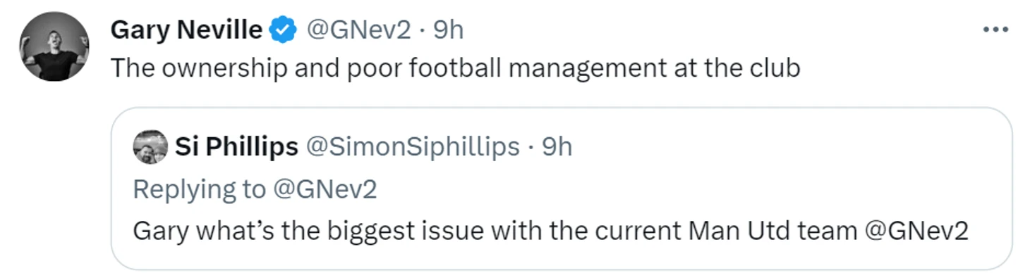This screenshot has height=273, width=1030.
Task: Open Gary Neville's profile picture
Action: 54,47
